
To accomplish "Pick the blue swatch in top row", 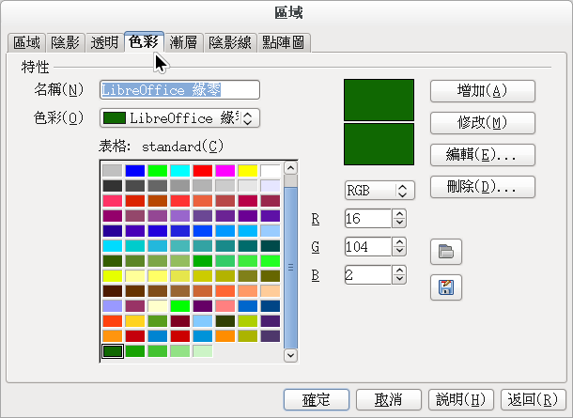I will [134, 171].
